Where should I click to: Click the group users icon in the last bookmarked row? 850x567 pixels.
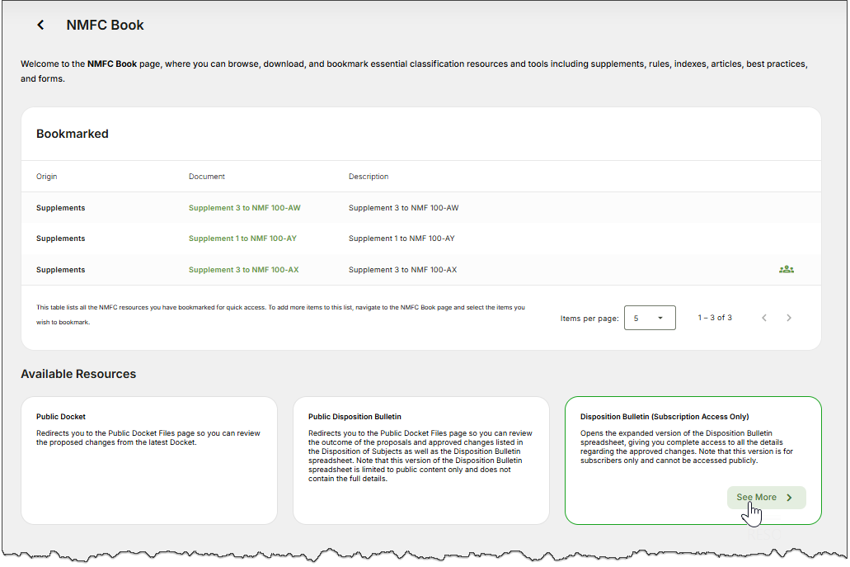click(x=786, y=270)
